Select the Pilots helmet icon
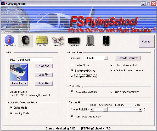 coord(25,41)
